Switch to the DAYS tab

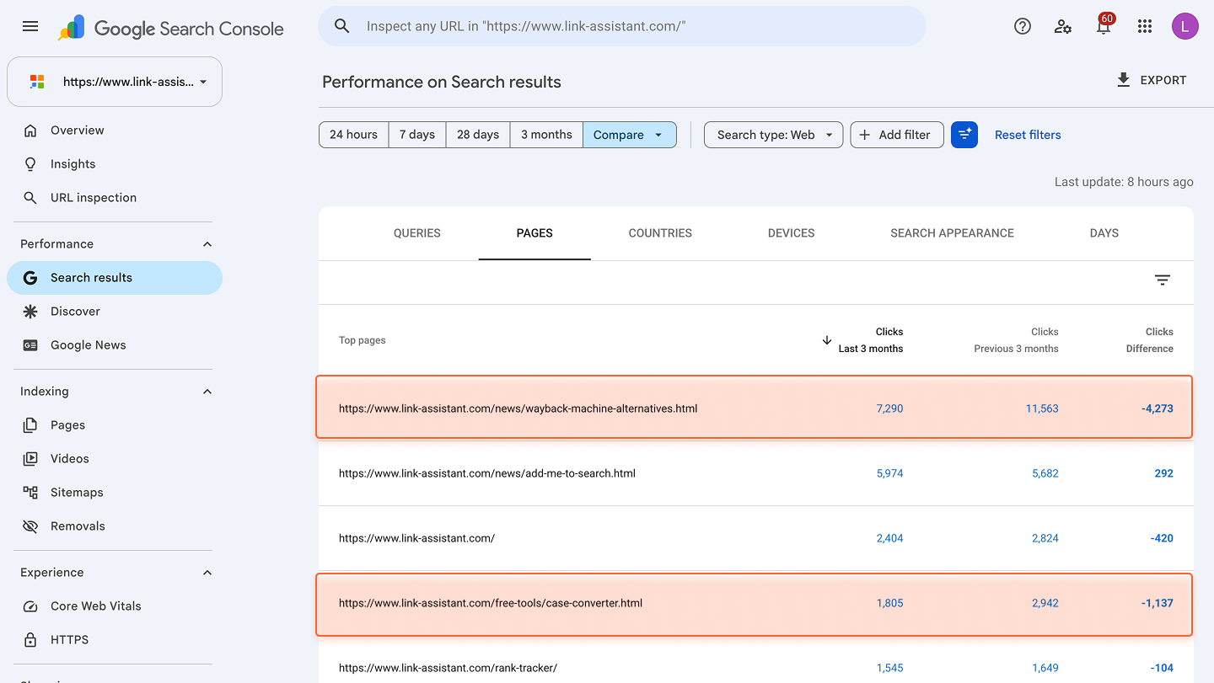(x=1104, y=233)
